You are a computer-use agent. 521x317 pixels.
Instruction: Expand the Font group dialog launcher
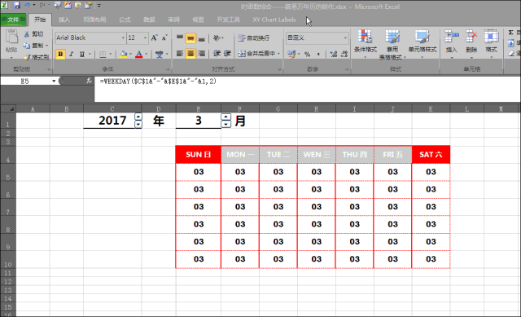tap(168, 69)
